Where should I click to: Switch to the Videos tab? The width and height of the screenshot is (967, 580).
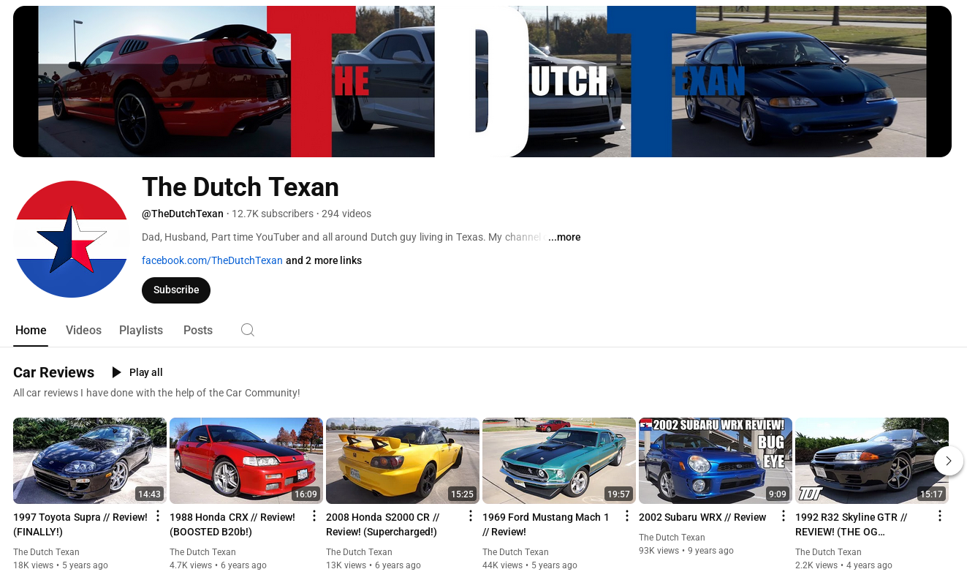(83, 330)
